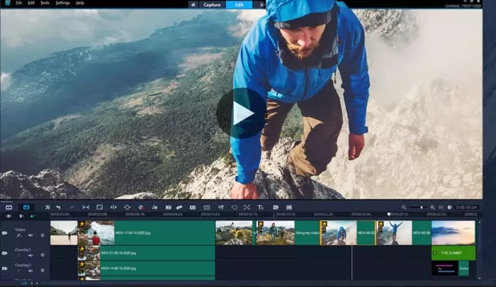This screenshot has height=287, width=496.
Task: Open the mask creator icon
Action: coord(235,207)
